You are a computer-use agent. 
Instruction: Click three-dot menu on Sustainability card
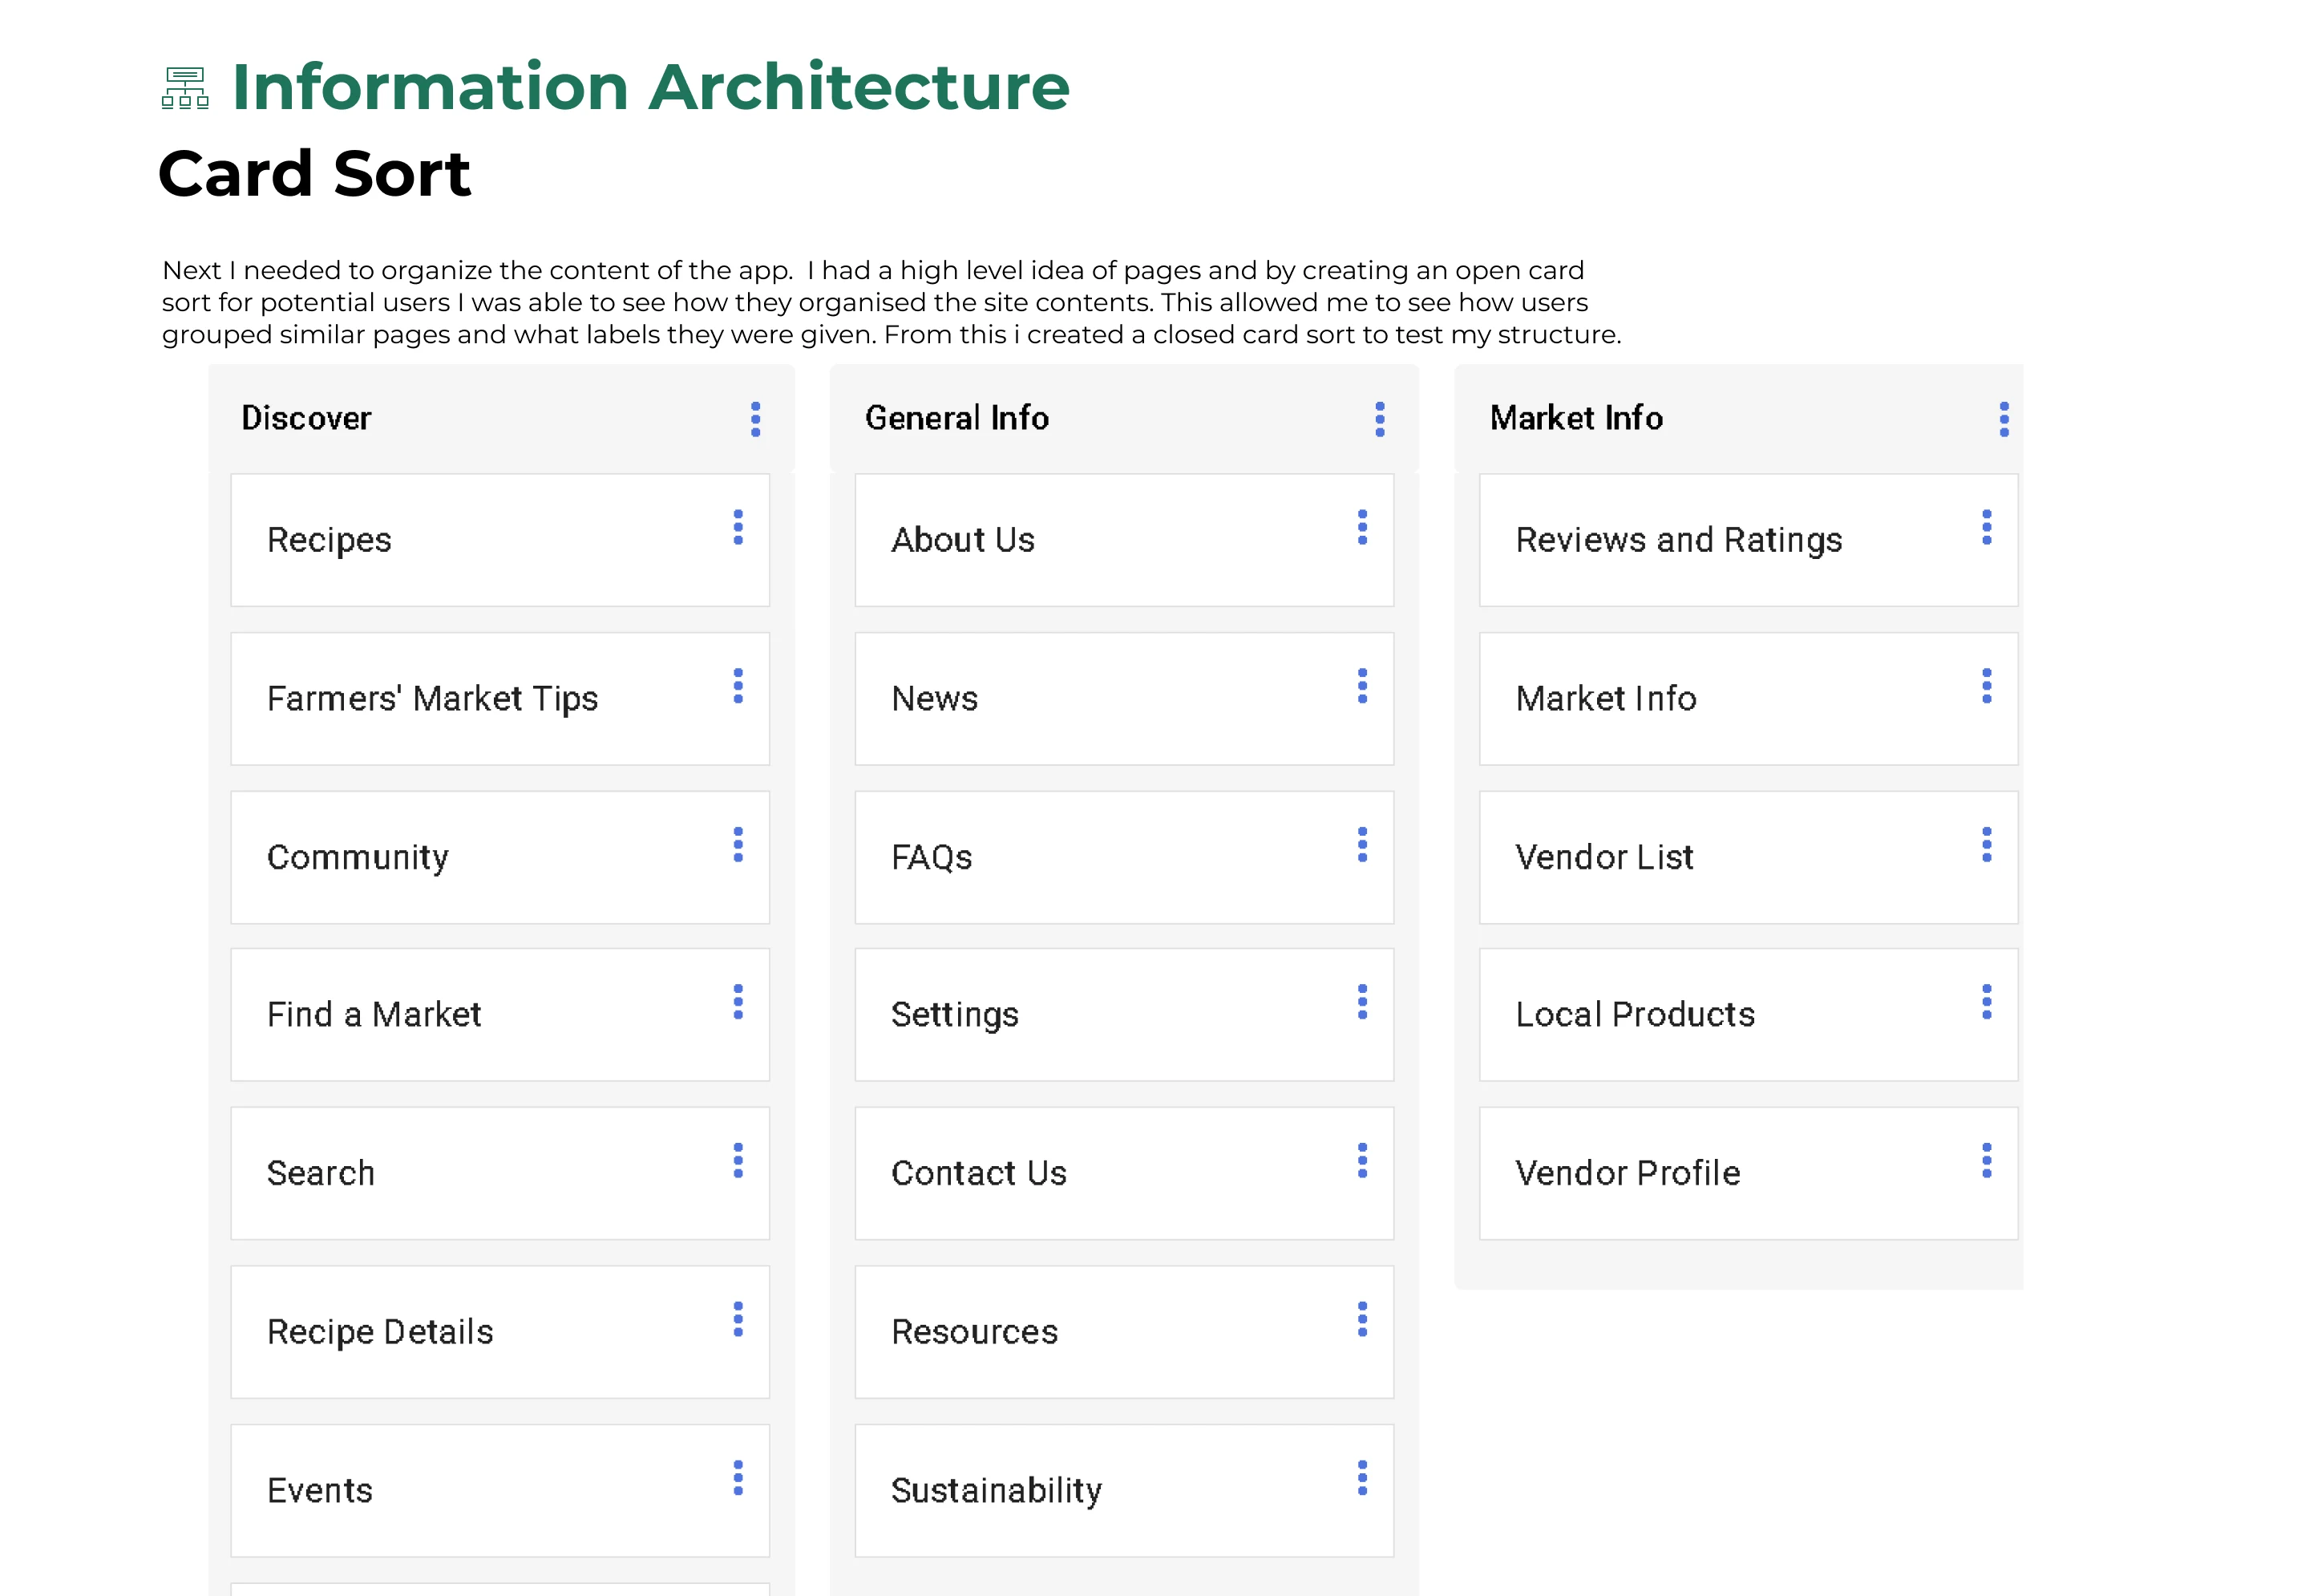pyautogui.click(x=1361, y=1478)
